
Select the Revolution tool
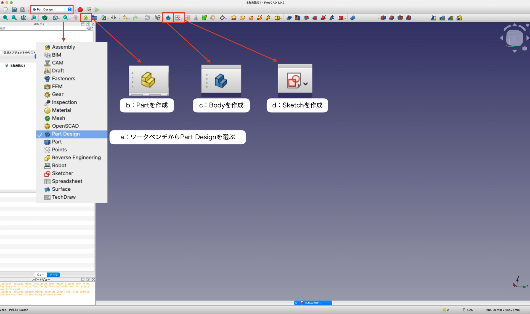coord(242,18)
